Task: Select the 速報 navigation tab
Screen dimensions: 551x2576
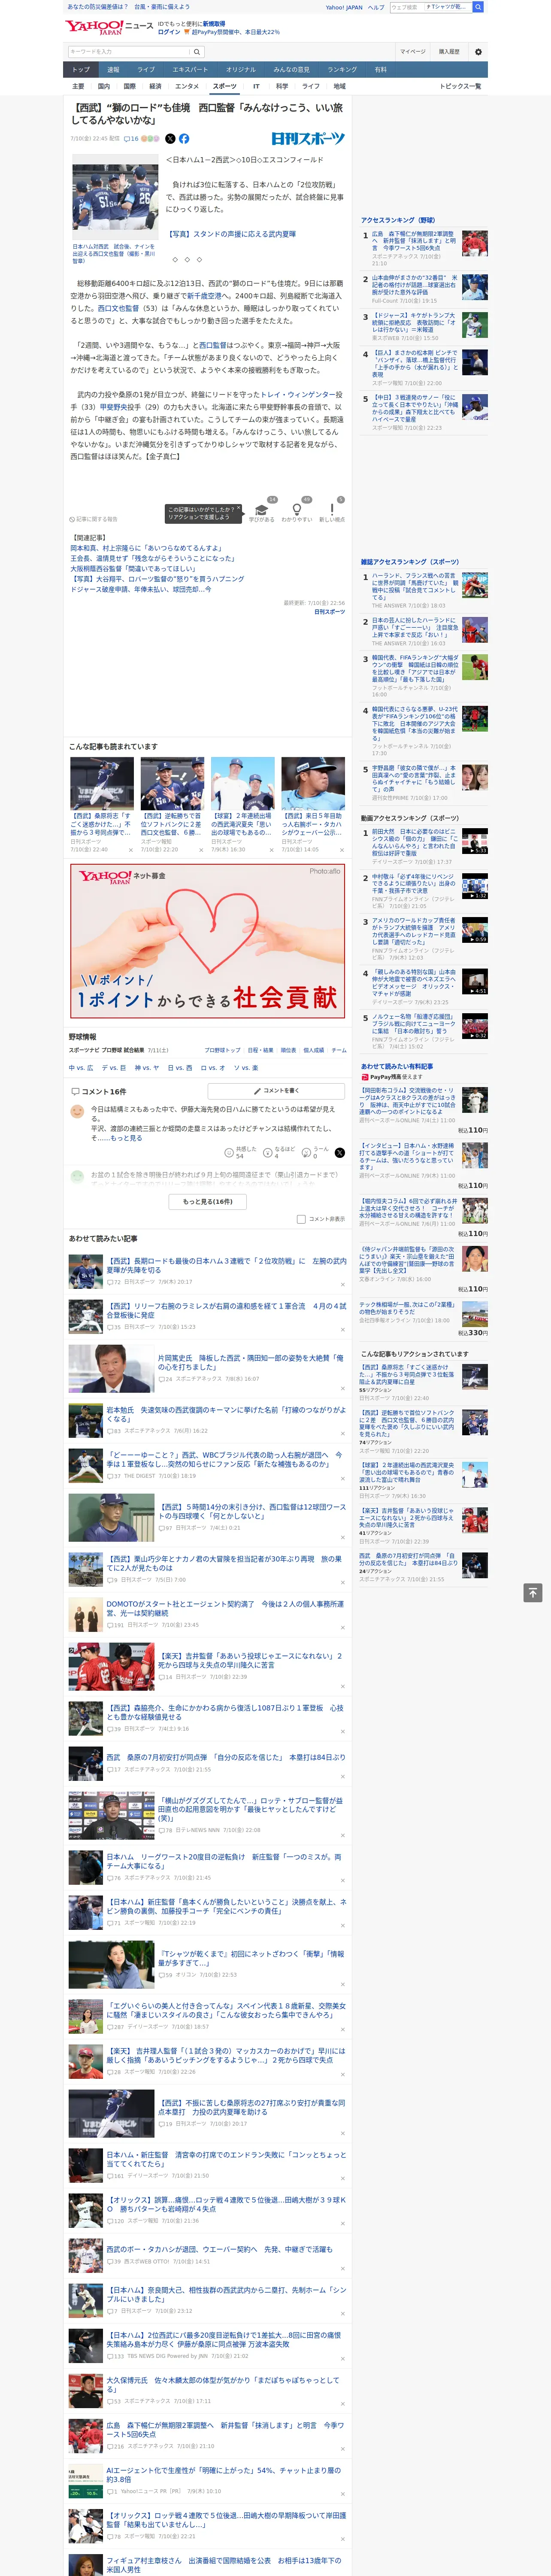Action: (113, 70)
